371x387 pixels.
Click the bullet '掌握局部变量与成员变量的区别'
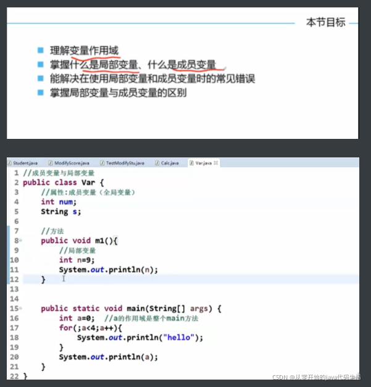coord(119,93)
